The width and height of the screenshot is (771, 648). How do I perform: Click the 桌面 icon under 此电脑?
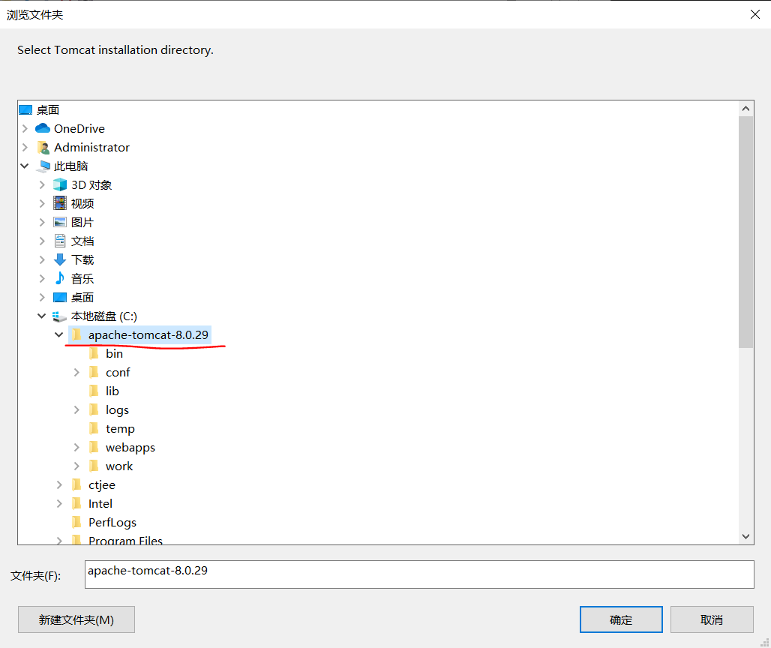[60, 298]
